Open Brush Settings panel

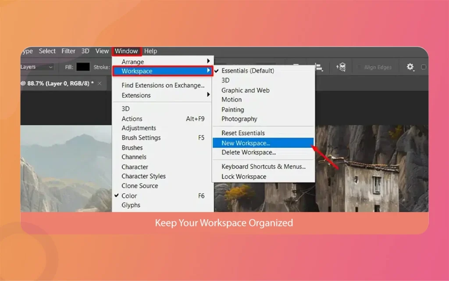click(163, 138)
